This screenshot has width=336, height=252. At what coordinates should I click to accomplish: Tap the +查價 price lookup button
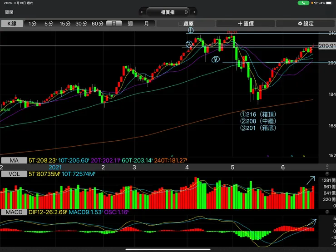[246, 24]
